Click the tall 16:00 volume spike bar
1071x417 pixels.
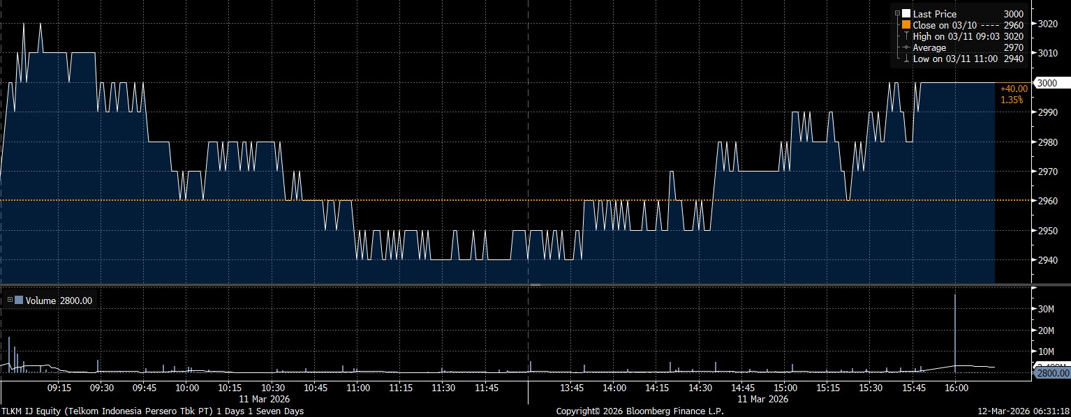954,328
